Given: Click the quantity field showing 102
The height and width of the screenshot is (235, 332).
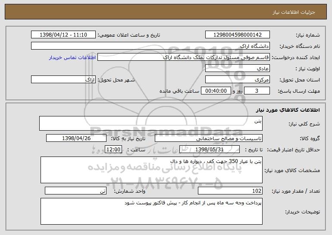Looking at the screenshot, I should (x=230, y=191).
